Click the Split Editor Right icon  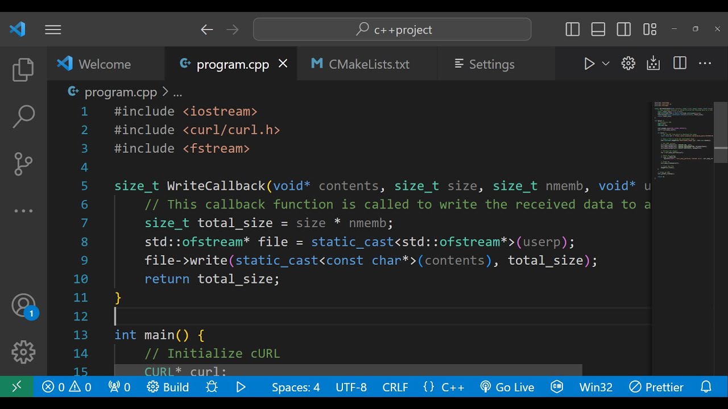[680, 64]
